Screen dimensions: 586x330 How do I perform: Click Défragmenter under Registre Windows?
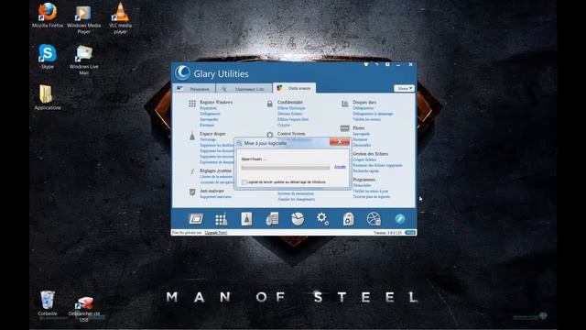[210, 114]
